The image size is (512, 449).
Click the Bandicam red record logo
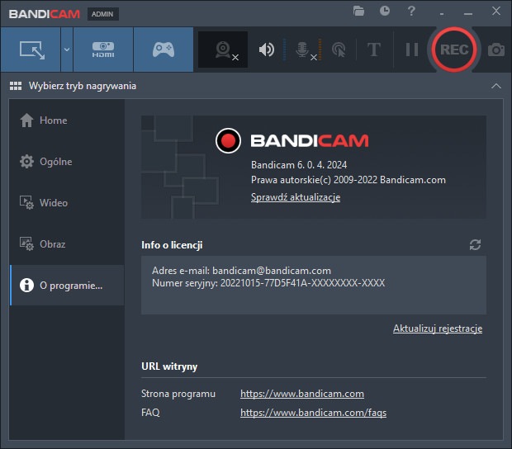228,140
